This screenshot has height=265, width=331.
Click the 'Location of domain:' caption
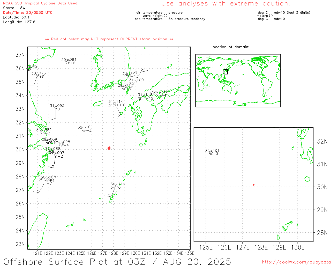(x=230, y=47)
